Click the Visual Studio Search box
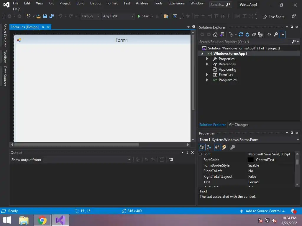 click(221, 5)
